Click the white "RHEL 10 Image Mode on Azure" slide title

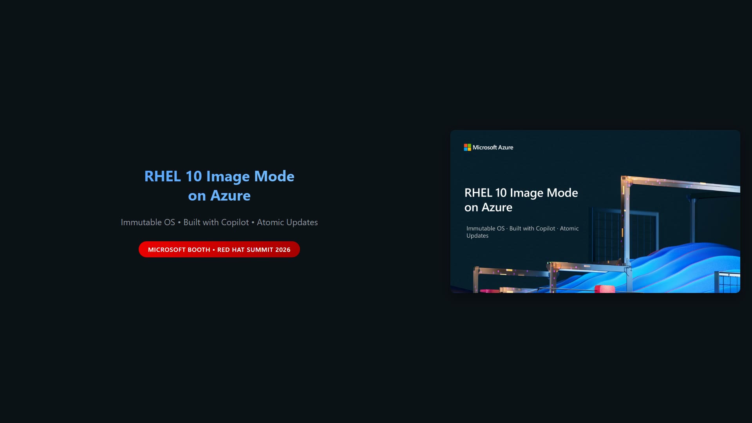(x=521, y=200)
